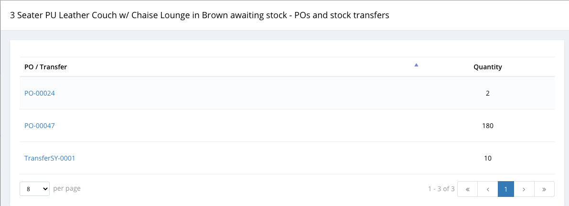Open purchase order PO-00024
The width and height of the screenshot is (569, 206).
[40, 93]
